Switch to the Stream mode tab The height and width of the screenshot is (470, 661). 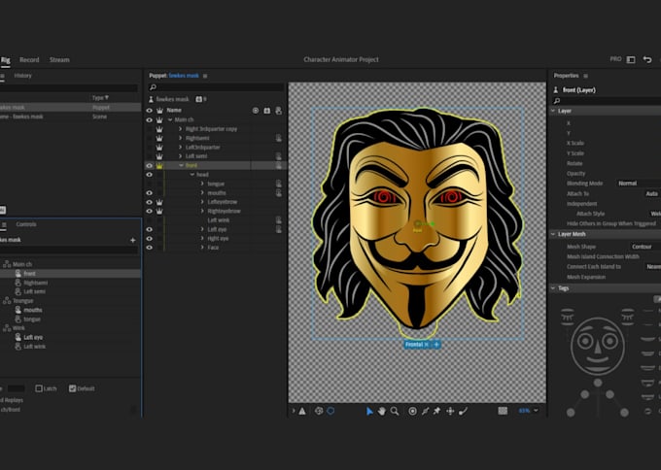pos(59,60)
